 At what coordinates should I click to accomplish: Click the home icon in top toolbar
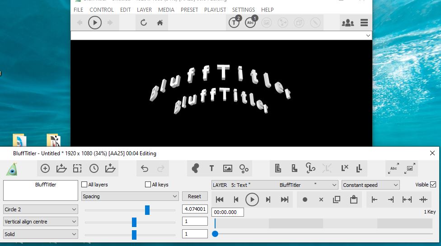(x=160, y=23)
